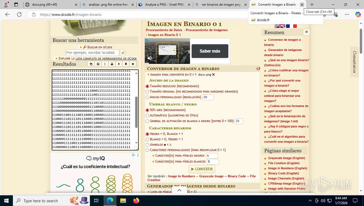
Task: Edit the umbral value field 25
Action: (239, 121)
